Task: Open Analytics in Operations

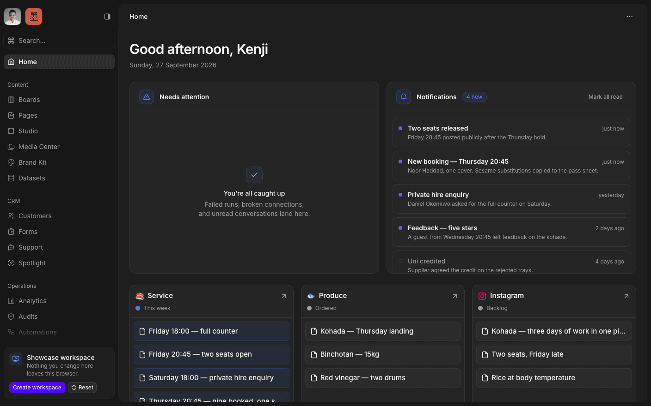Action: click(x=59, y=301)
